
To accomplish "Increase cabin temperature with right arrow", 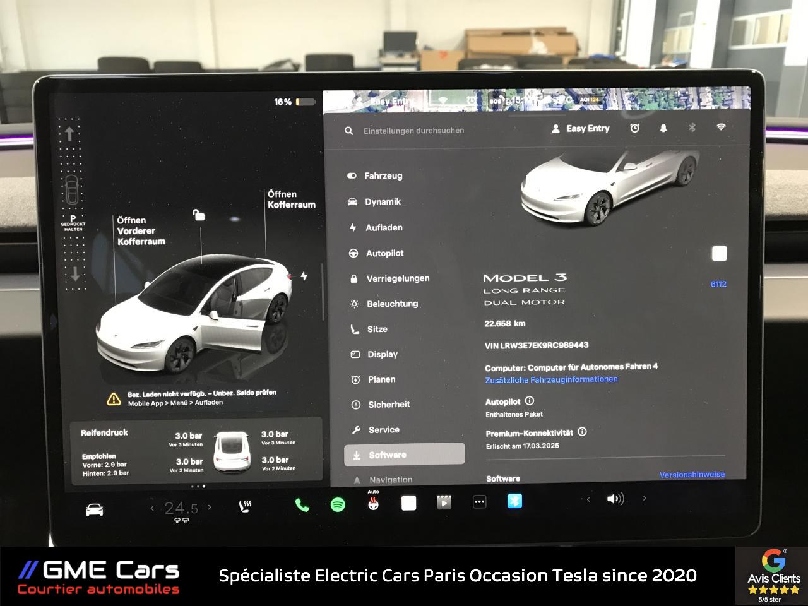I will point(210,507).
